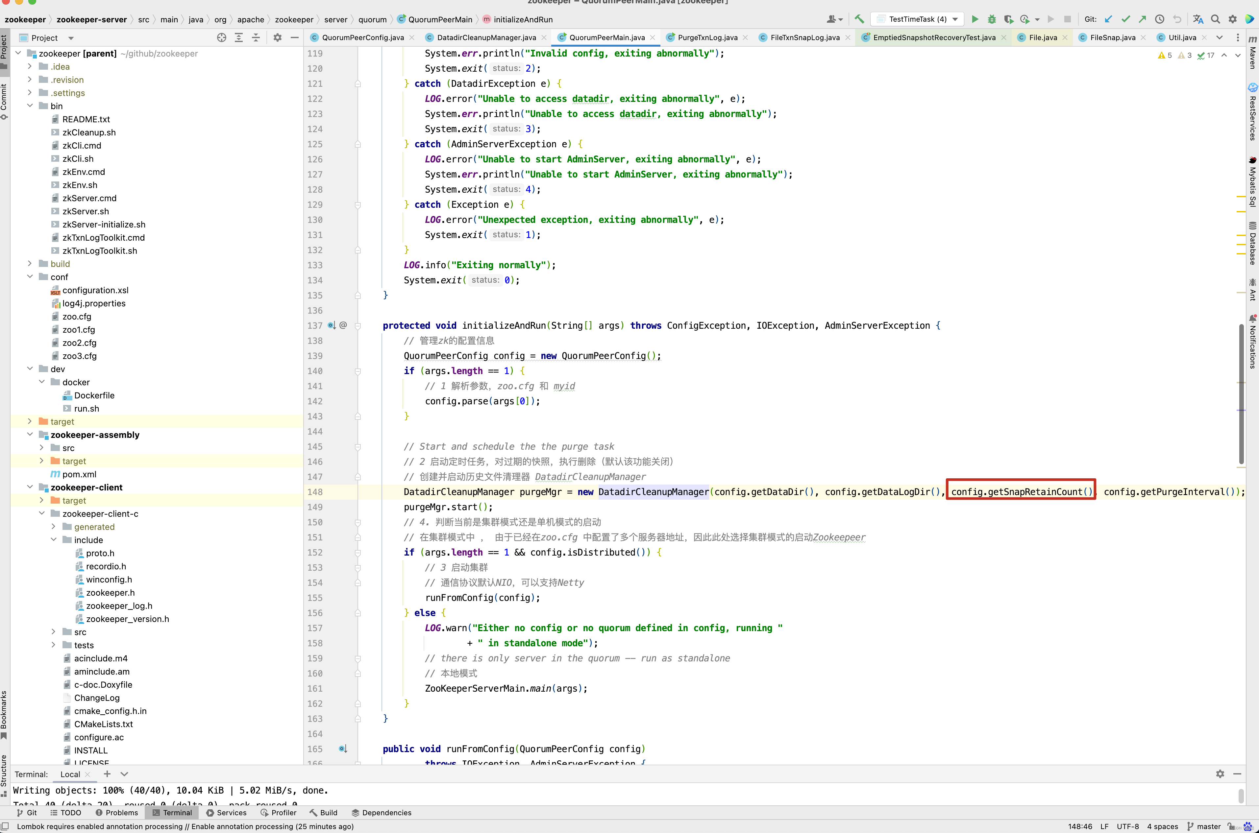
Task: Switch to DatadirCleanupManager.java tab
Action: point(486,38)
